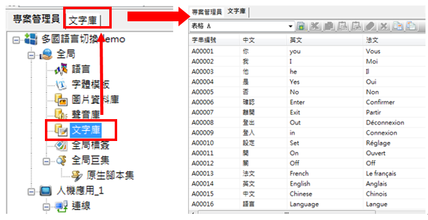Collapse the 人機應用_1 tree node

point(32,192)
